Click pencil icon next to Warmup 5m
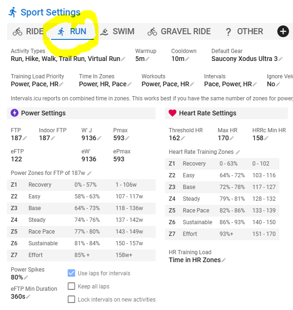 tap(147, 59)
